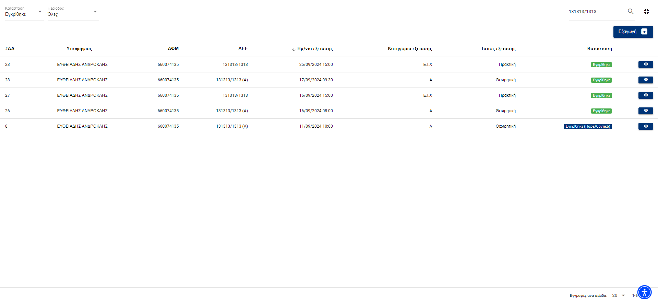Click the green Εγκρίθηκε badge in row 23
Viewport: 658px width, 302px height.
[x=601, y=65]
